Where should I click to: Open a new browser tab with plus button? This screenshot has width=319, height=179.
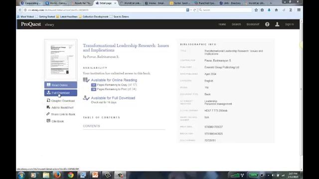click(x=271, y=3)
